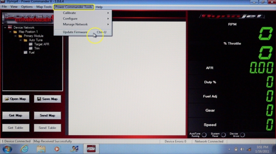Collapse the Auto Tune folder
The width and height of the screenshot is (276, 154).
click(20, 40)
